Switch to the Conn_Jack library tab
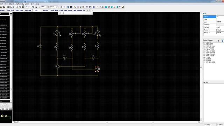The height and width of the screenshot is (126, 224). click(x=63, y=10)
